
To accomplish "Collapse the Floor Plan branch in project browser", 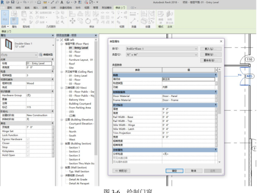I will tap(62, 44).
